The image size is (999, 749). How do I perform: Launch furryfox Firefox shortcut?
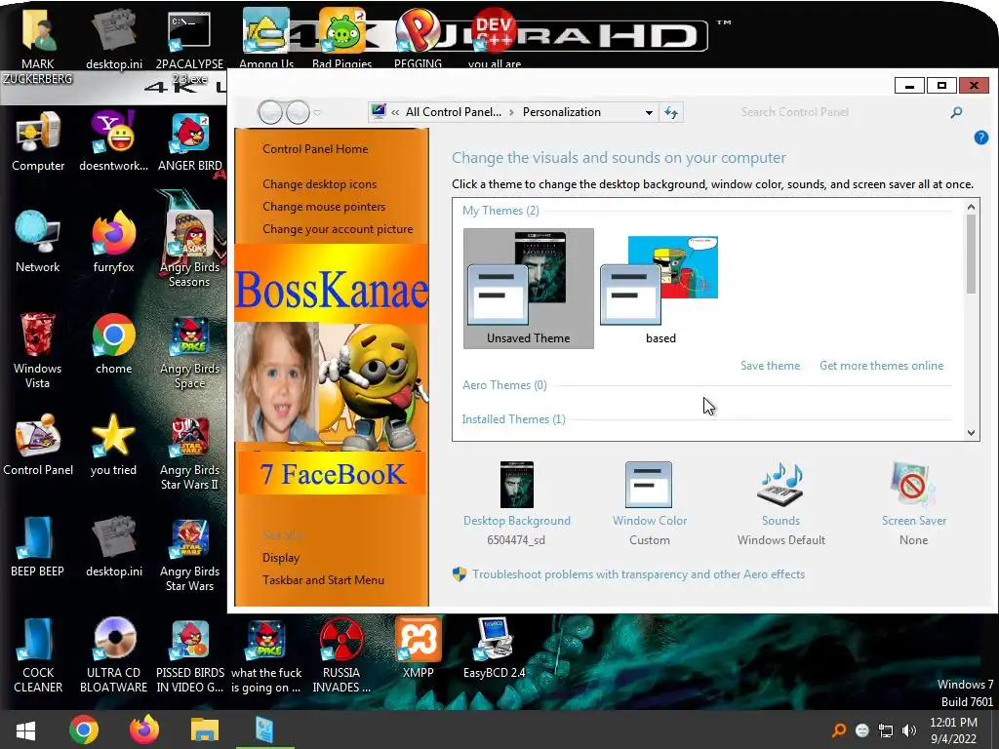[113, 242]
